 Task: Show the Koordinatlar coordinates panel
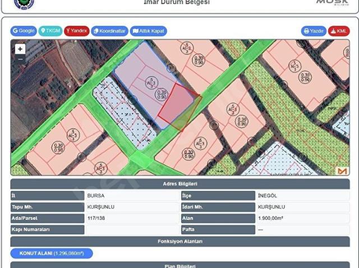[110, 31]
